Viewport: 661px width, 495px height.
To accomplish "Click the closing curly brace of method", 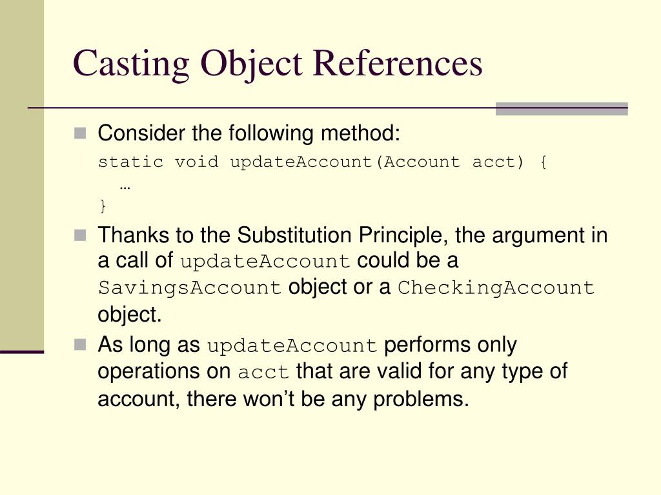I will coord(103,206).
